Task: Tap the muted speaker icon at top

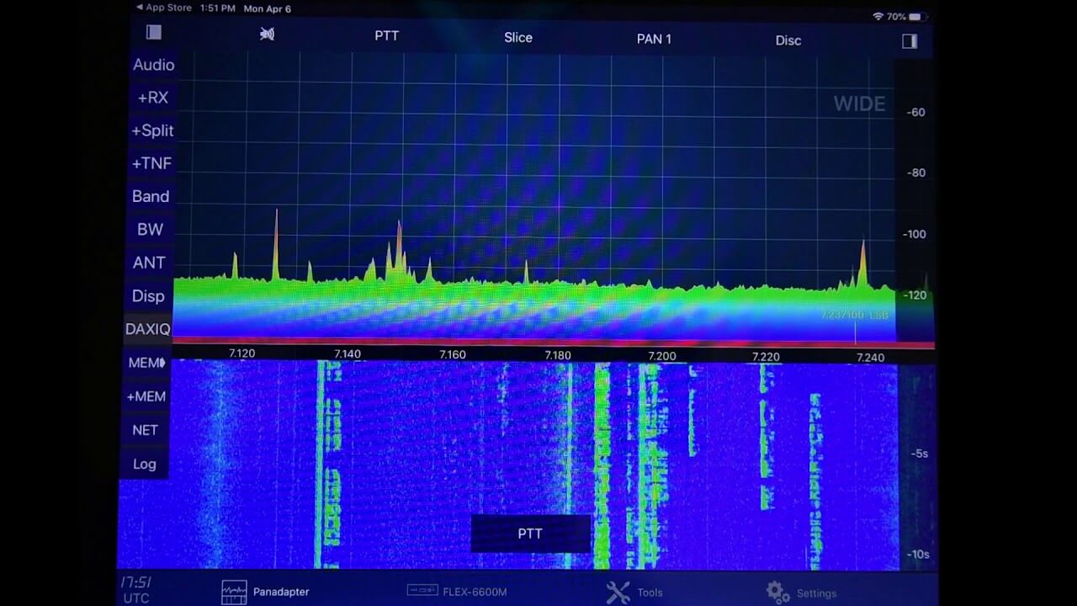Action: pyautogui.click(x=266, y=32)
